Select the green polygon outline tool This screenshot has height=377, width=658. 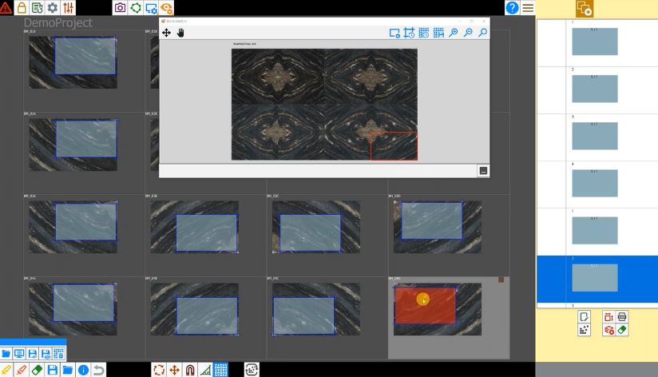point(136,7)
